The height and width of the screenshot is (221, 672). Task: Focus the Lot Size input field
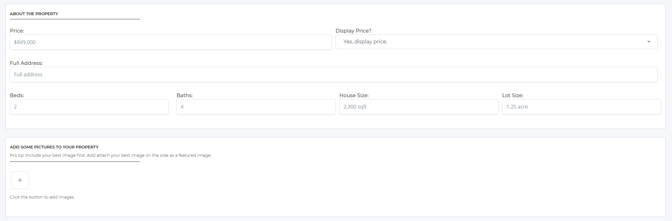coord(582,107)
